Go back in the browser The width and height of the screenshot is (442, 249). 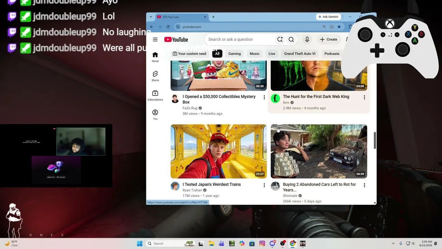coord(152,27)
